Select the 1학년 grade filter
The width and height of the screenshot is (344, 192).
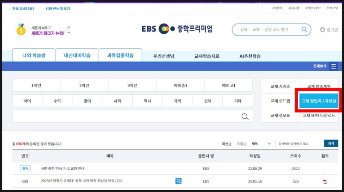click(x=36, y=85)
